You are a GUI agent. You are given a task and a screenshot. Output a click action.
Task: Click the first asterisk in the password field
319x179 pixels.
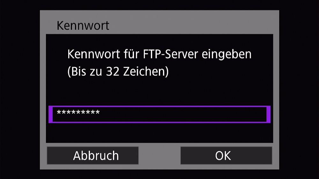click(59, 112)
